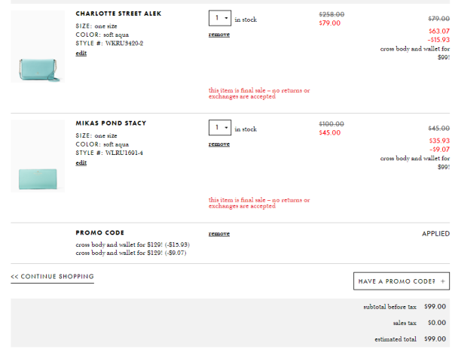Click plus icon in promo code button
Screen dimensions: 452x352
point(443,281)
